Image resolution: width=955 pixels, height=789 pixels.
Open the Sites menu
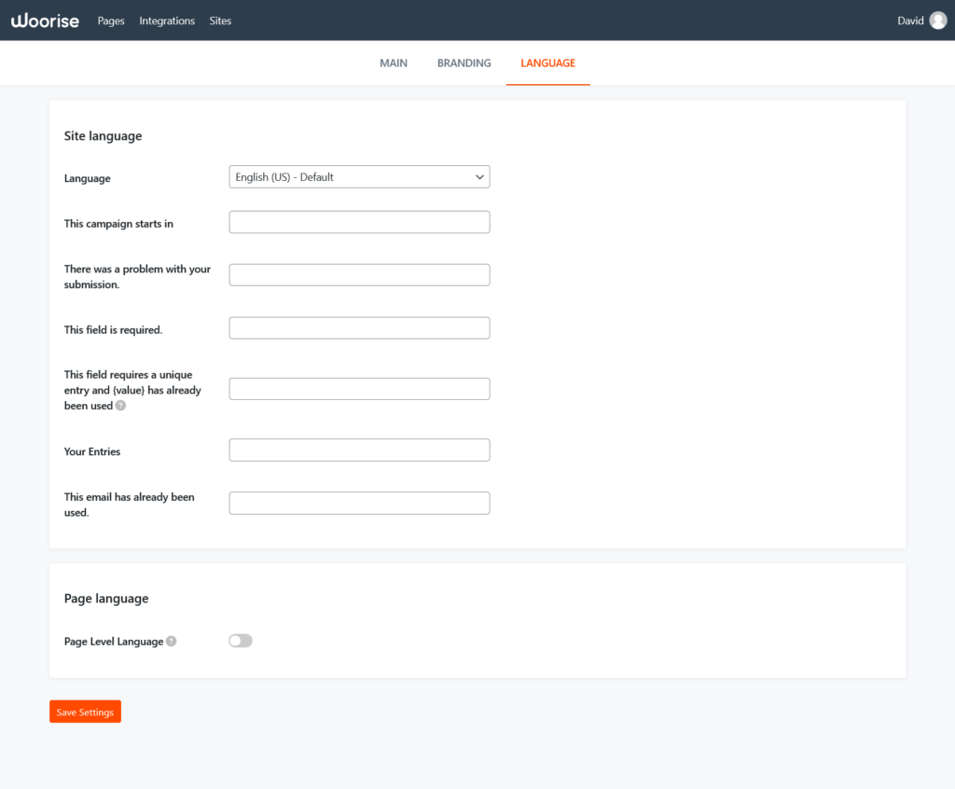[x=220, y=21]
